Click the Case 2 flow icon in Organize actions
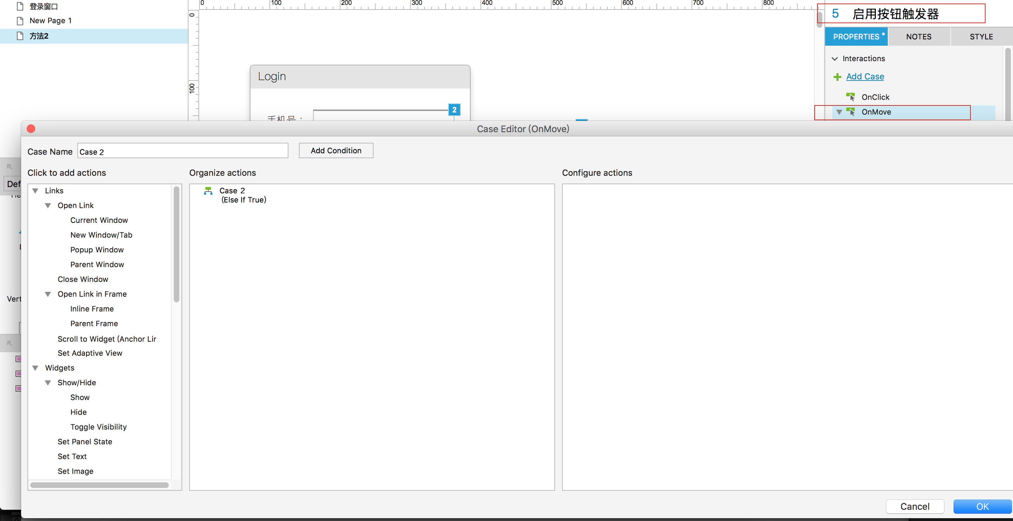The image size is (1013, 521). [208, 191]
